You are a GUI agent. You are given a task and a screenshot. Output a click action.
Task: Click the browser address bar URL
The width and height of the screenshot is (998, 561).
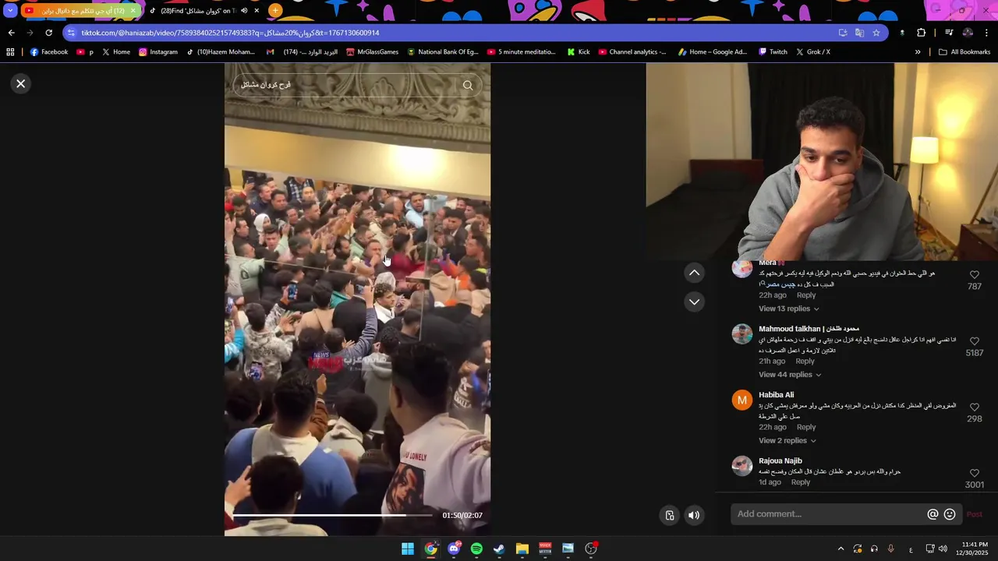(230, 33)
